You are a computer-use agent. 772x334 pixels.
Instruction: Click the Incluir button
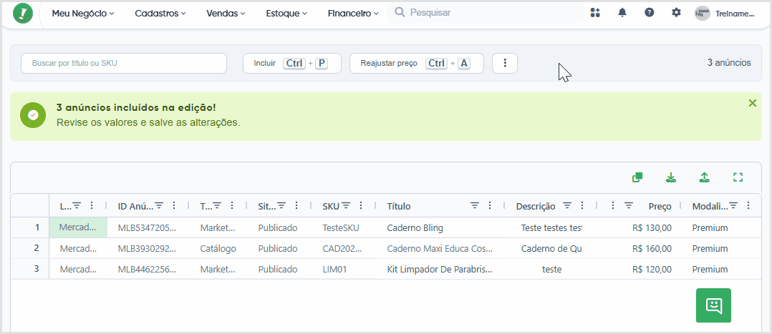(292, 63)
